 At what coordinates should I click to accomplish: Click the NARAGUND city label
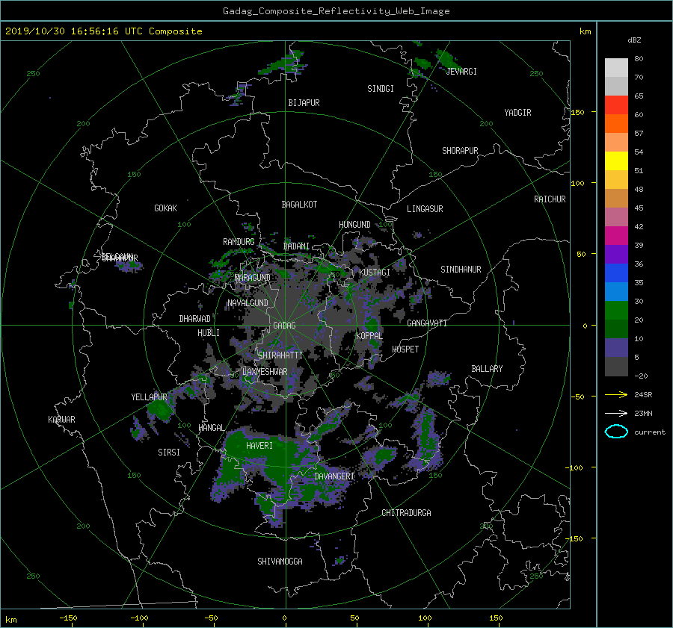[253, 277]
